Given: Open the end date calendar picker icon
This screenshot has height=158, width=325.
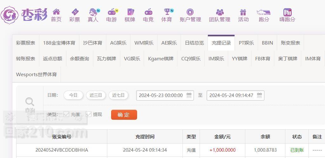Looking at the screenshot, I should [260, 95].
